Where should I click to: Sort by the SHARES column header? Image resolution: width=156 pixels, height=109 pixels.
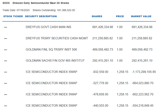(x=97, y=16)
